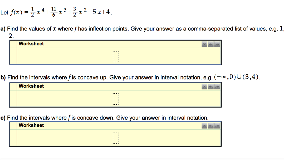Image resolution: width=284 pixels, height=160 pixels.
Task: Clear the worksheet in part c
Action: (204, 126)
